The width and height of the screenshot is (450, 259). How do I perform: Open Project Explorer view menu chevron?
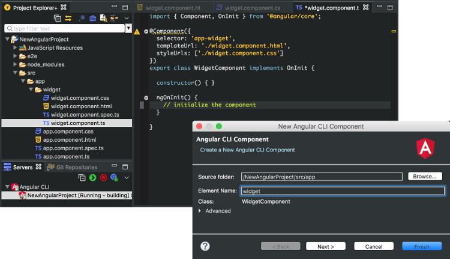126,18
